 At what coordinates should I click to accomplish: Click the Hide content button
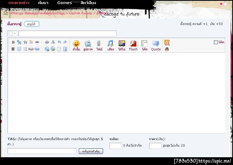coord(31,49)
